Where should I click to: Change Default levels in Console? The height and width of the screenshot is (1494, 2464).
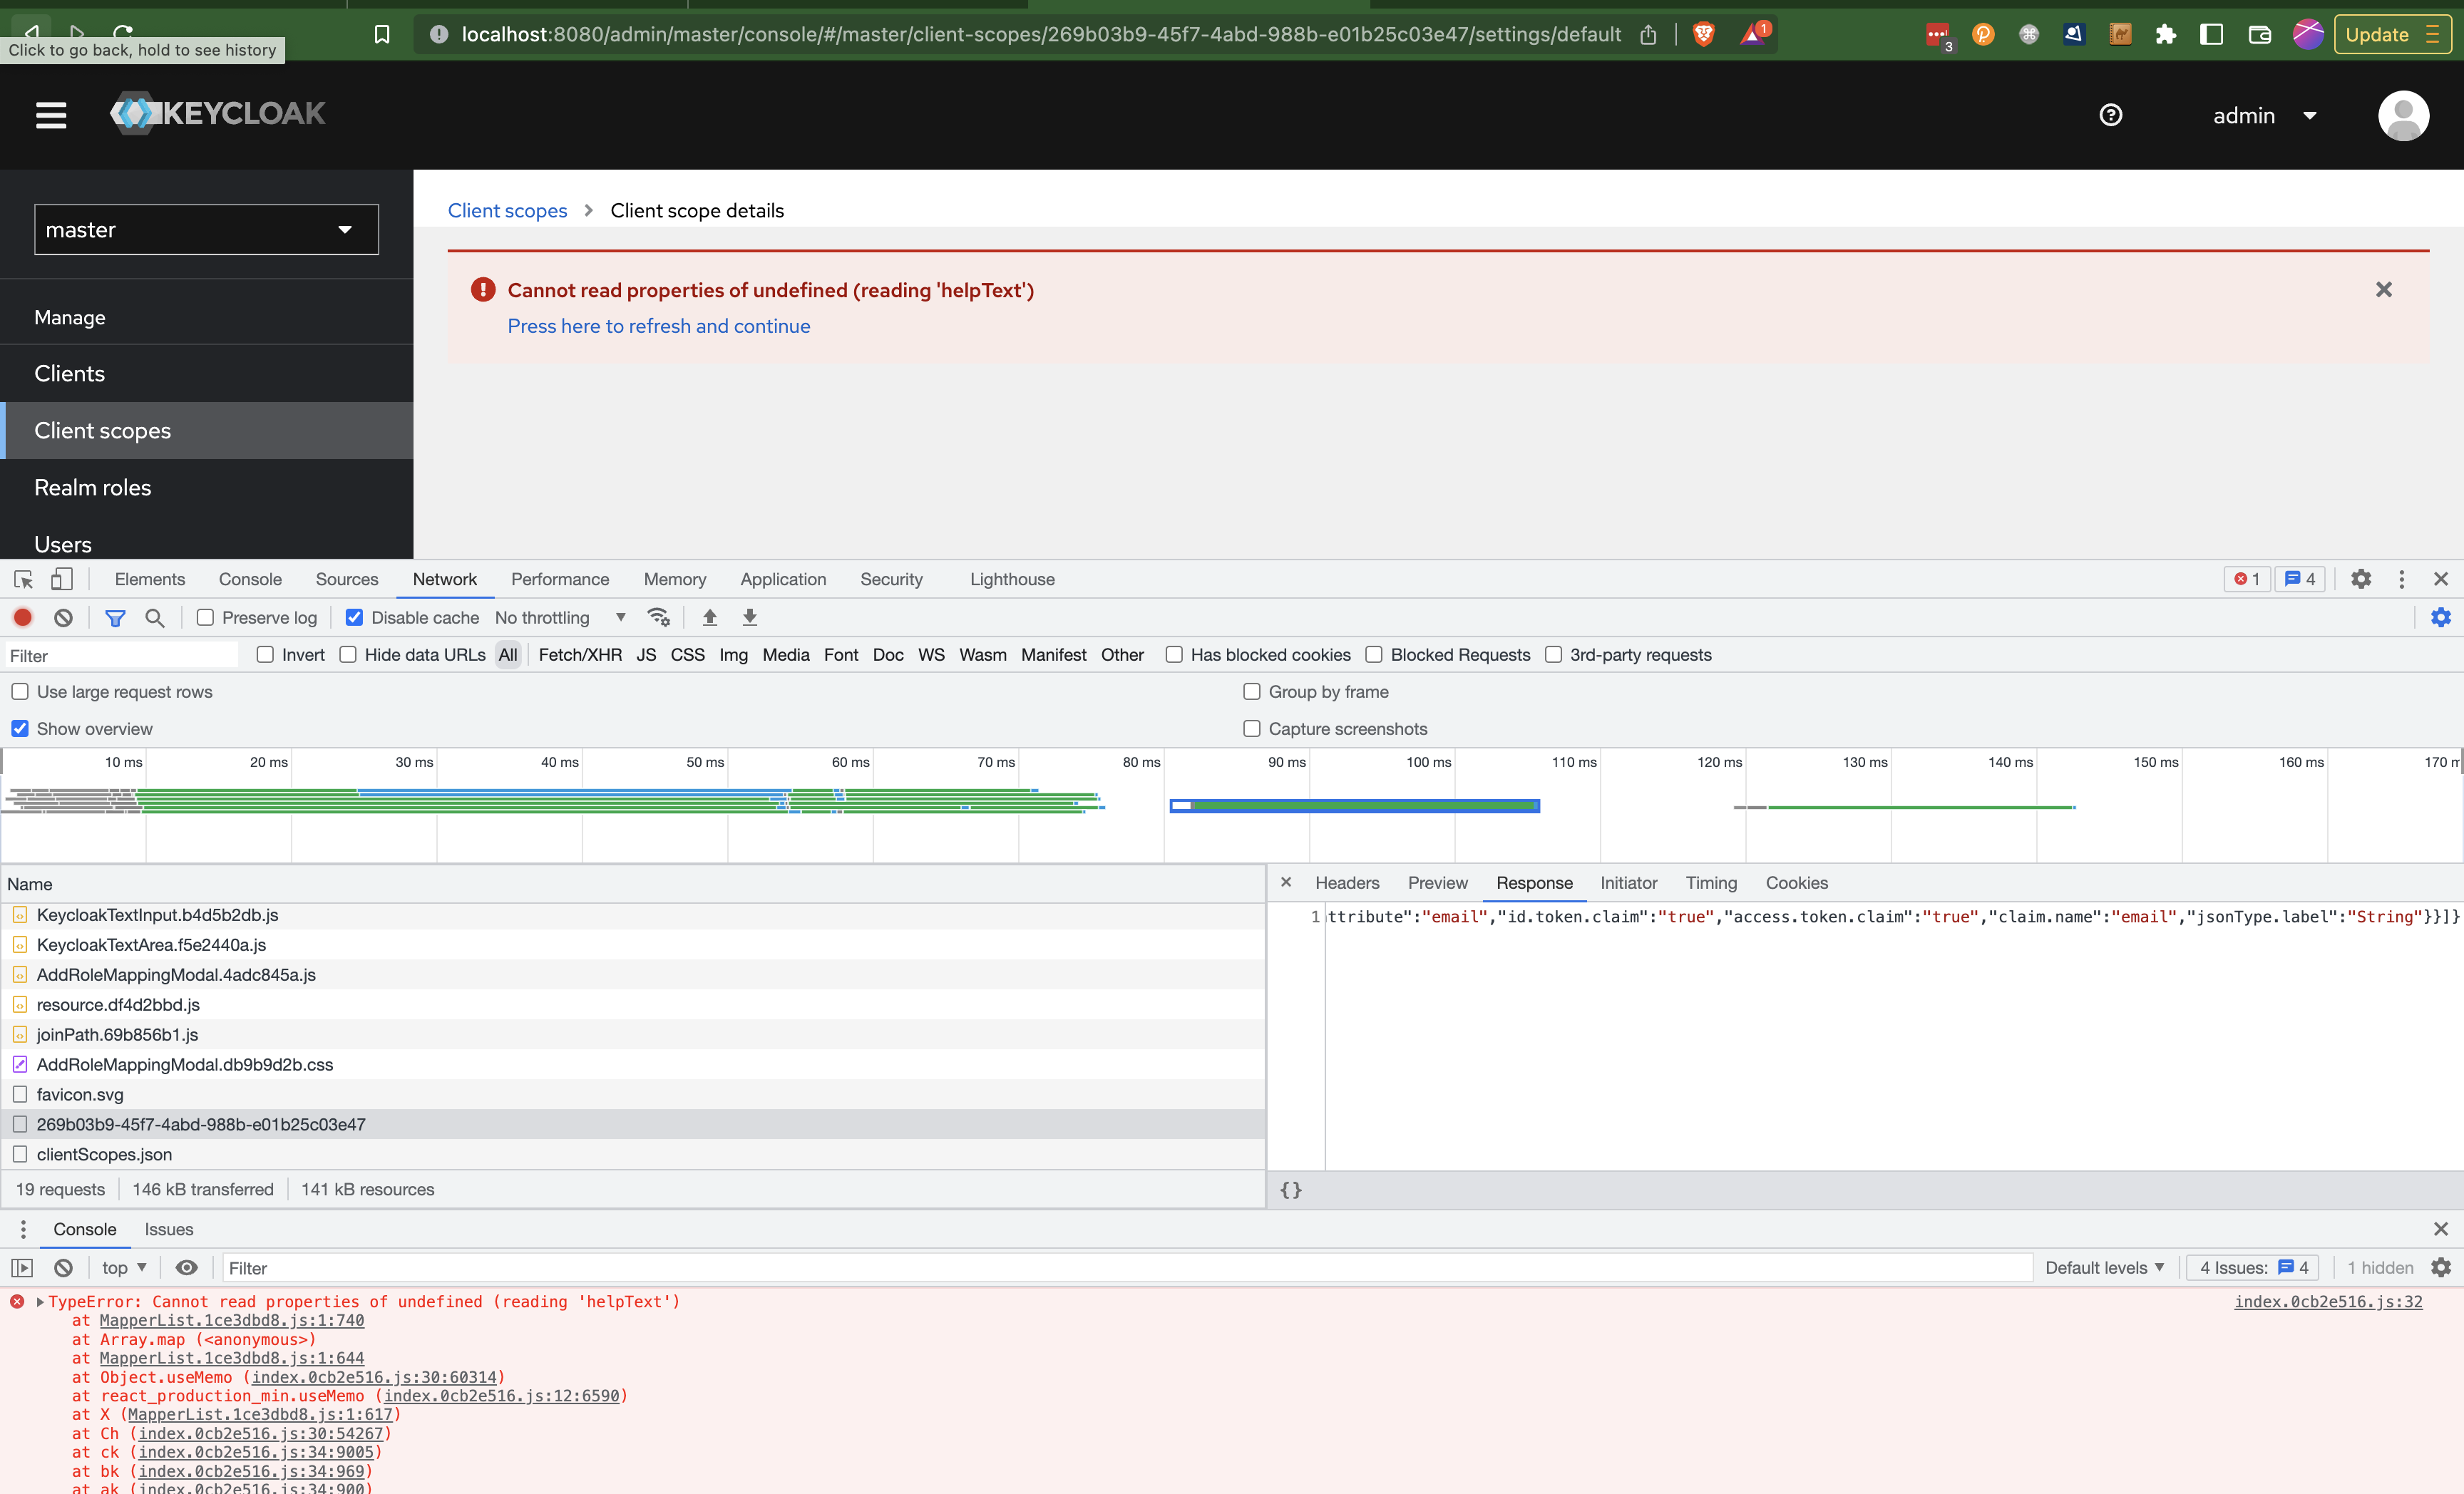2105,1267
